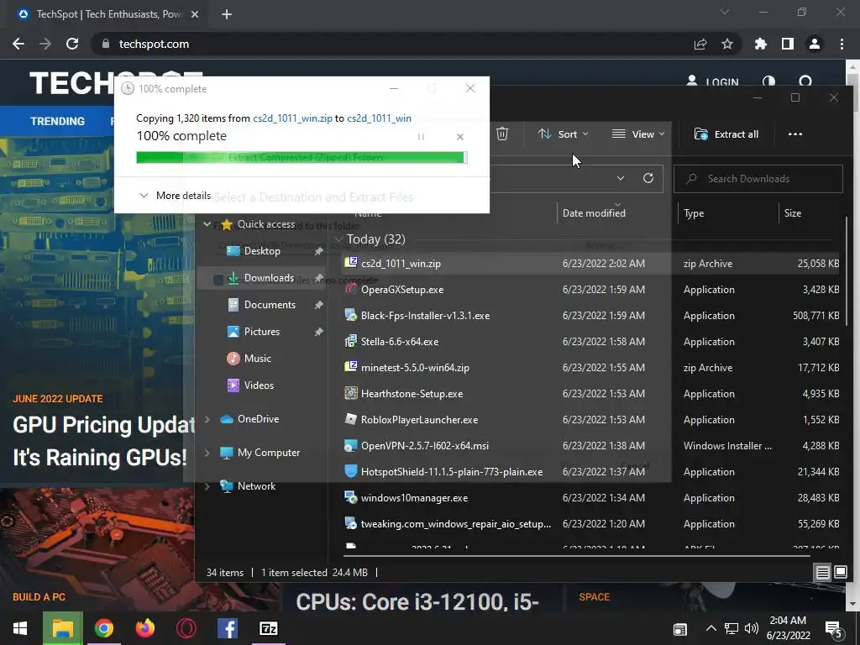
Task: Open the View dropdown menu
Action: 638,134
